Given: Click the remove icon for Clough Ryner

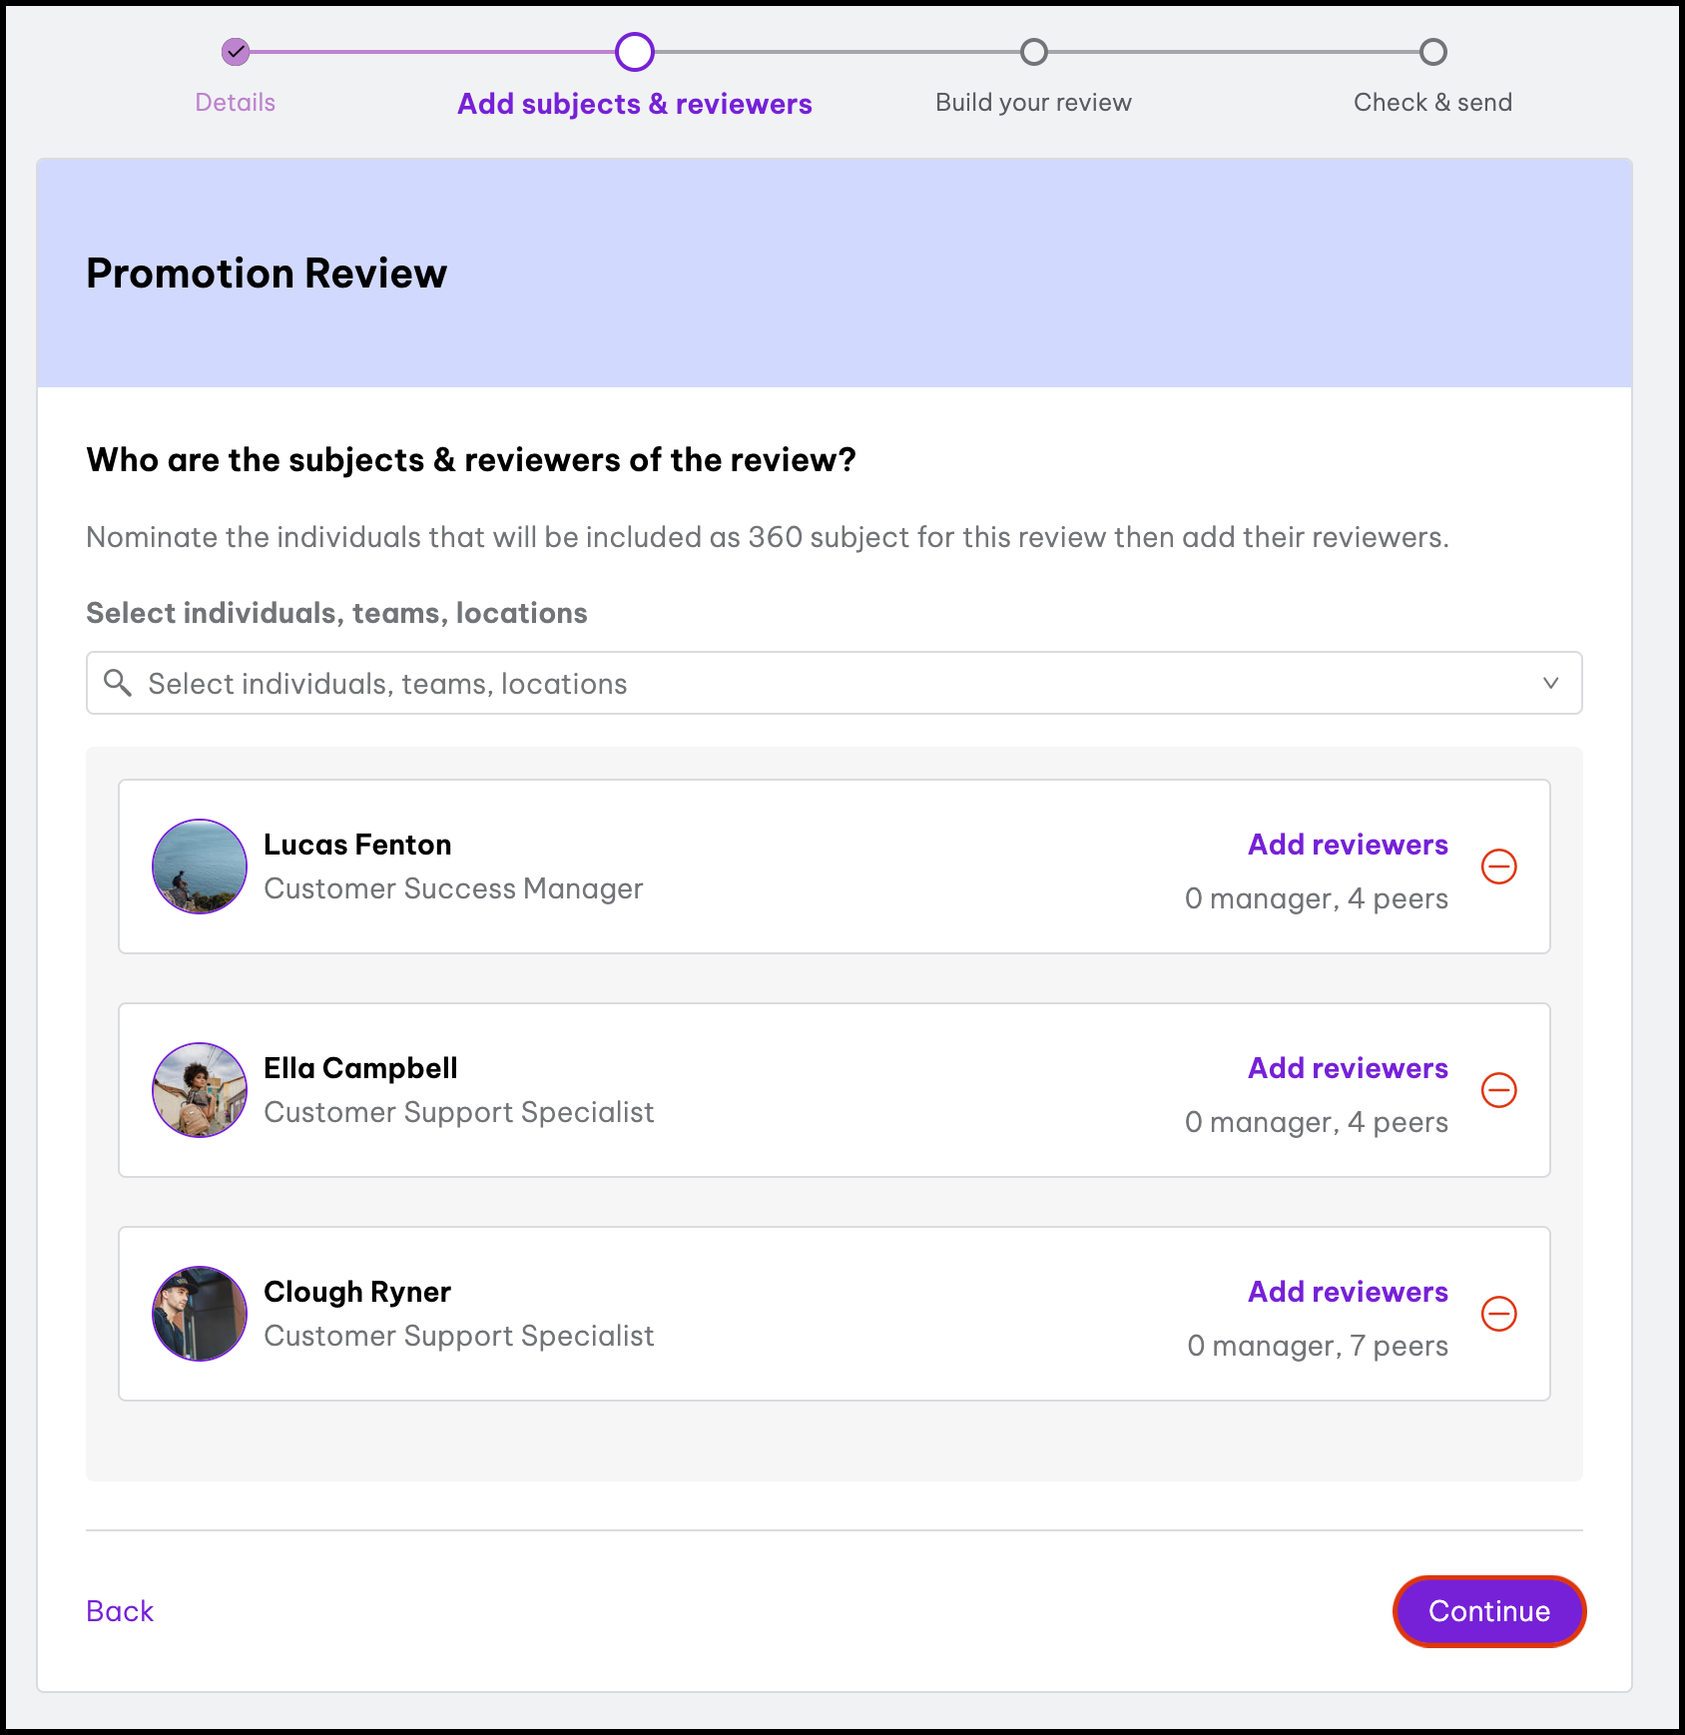Looking at the screenshot, I should pos(1498,1314).
